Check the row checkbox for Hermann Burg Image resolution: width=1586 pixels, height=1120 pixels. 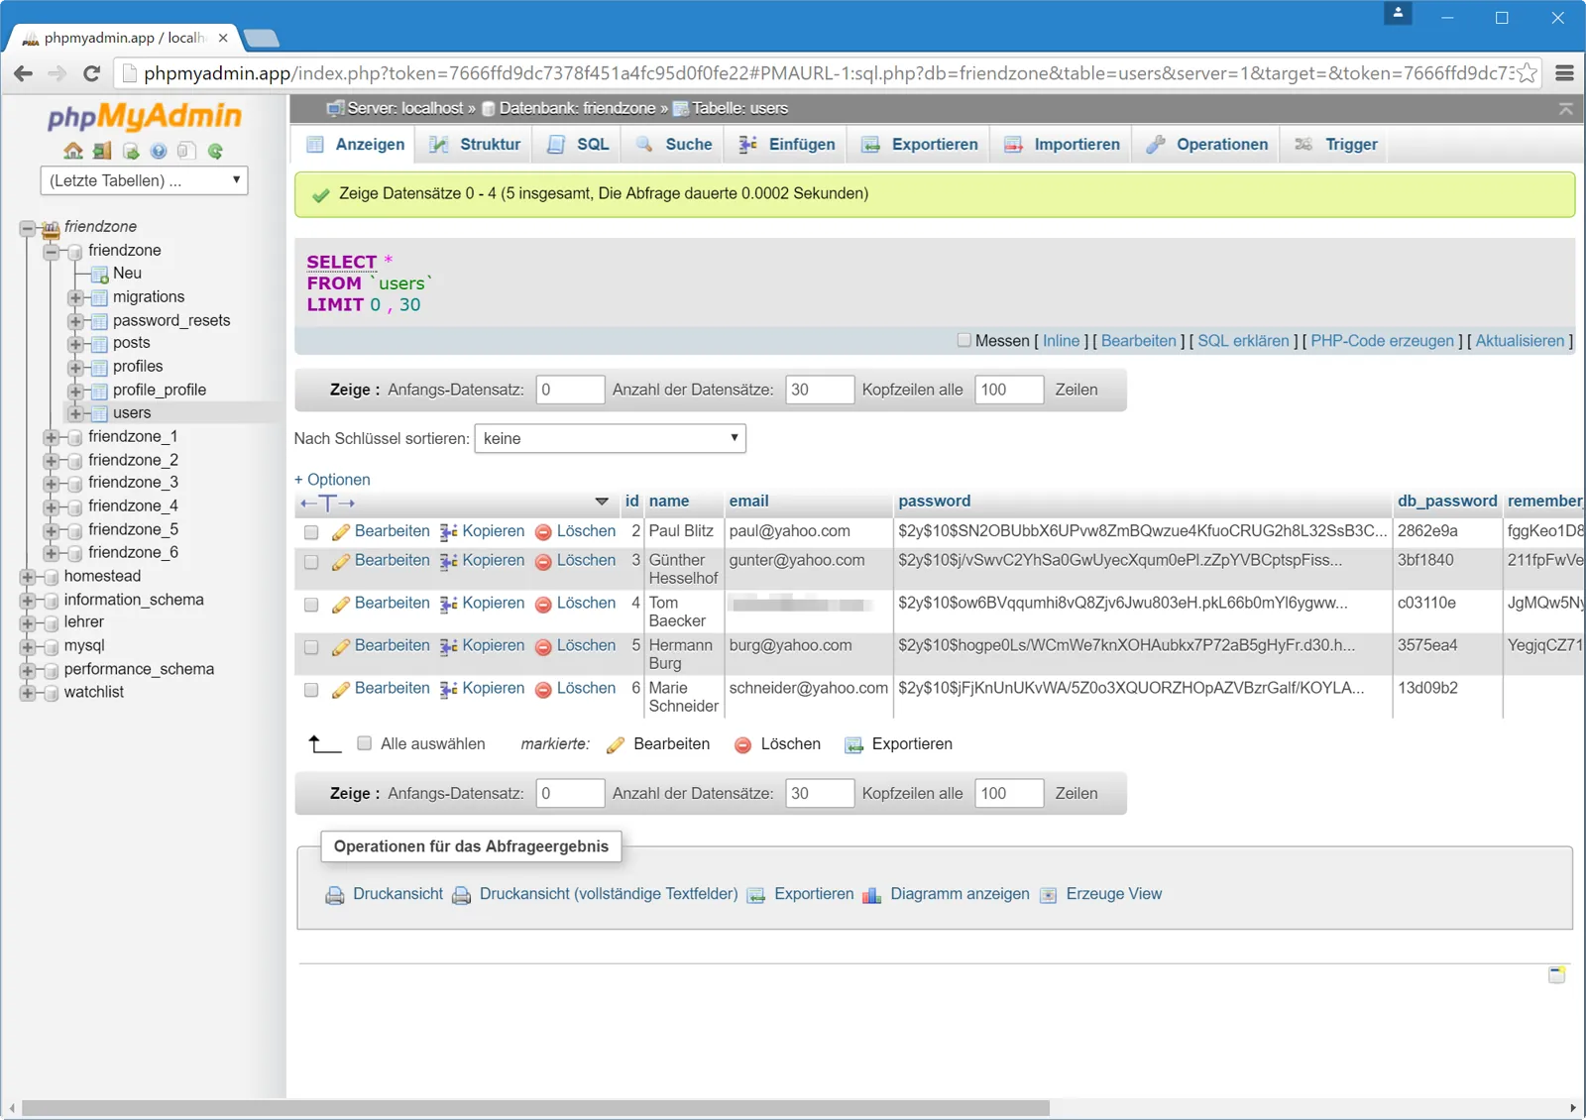point(311,647)
